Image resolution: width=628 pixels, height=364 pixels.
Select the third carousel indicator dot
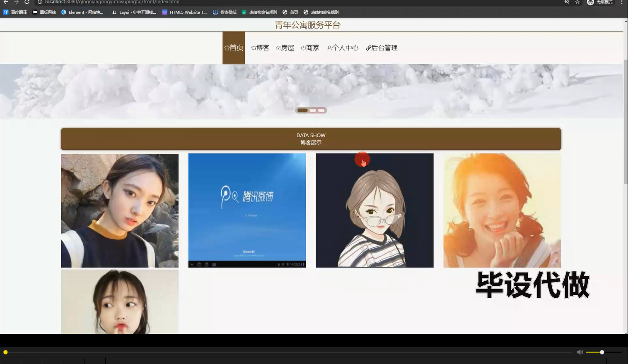pyautogui.click(x=321, y=110)
